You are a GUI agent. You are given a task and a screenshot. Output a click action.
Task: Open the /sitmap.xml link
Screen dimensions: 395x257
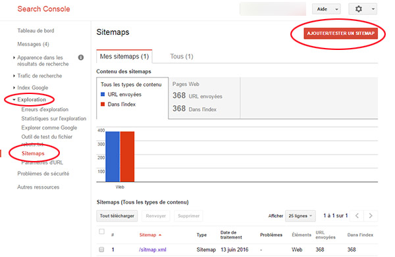(153, 250)
